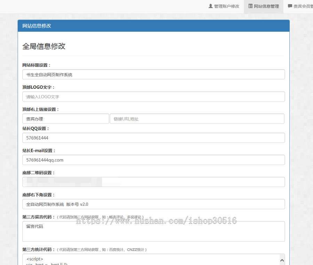Switch to the 管理账户修改 tab
The height and width of the screenshot is (265, 313).
click(224, 6)
